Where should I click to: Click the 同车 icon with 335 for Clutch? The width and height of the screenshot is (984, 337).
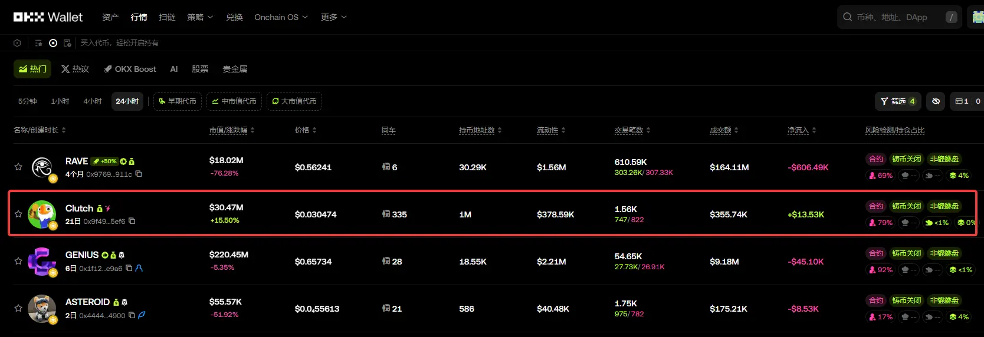[x=386, y=214]
